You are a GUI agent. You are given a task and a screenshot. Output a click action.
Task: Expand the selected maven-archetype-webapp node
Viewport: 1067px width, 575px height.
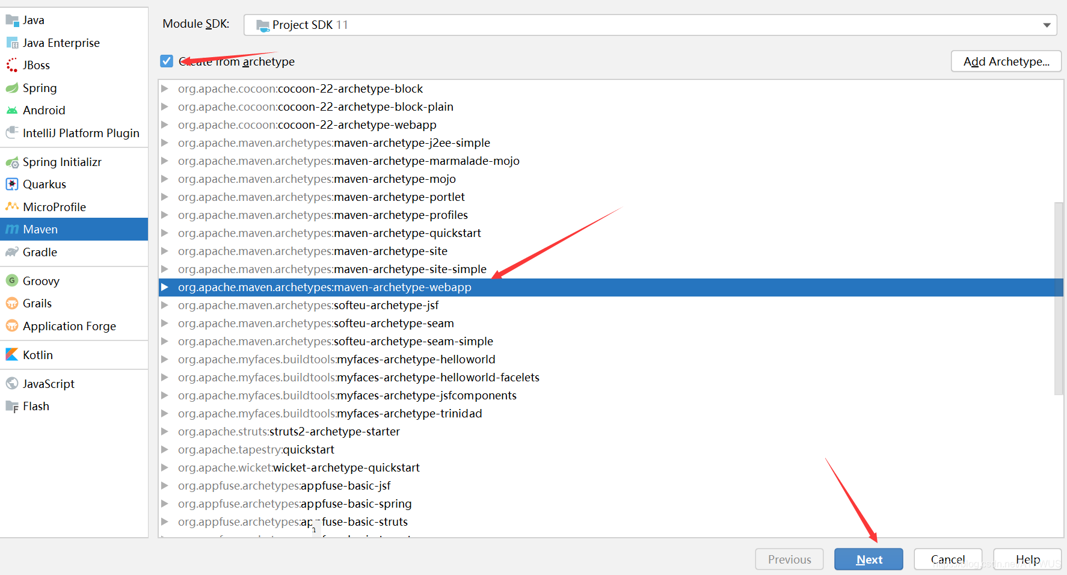pos(164,287)
